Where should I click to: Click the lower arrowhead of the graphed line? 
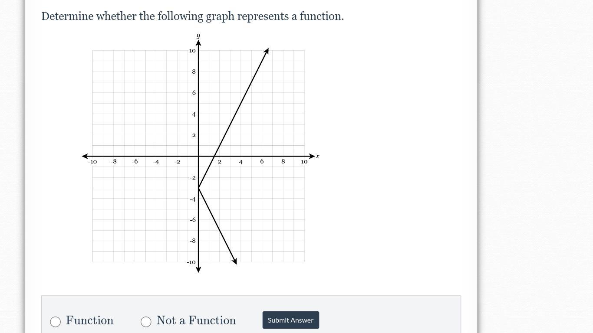click(235, 261)
